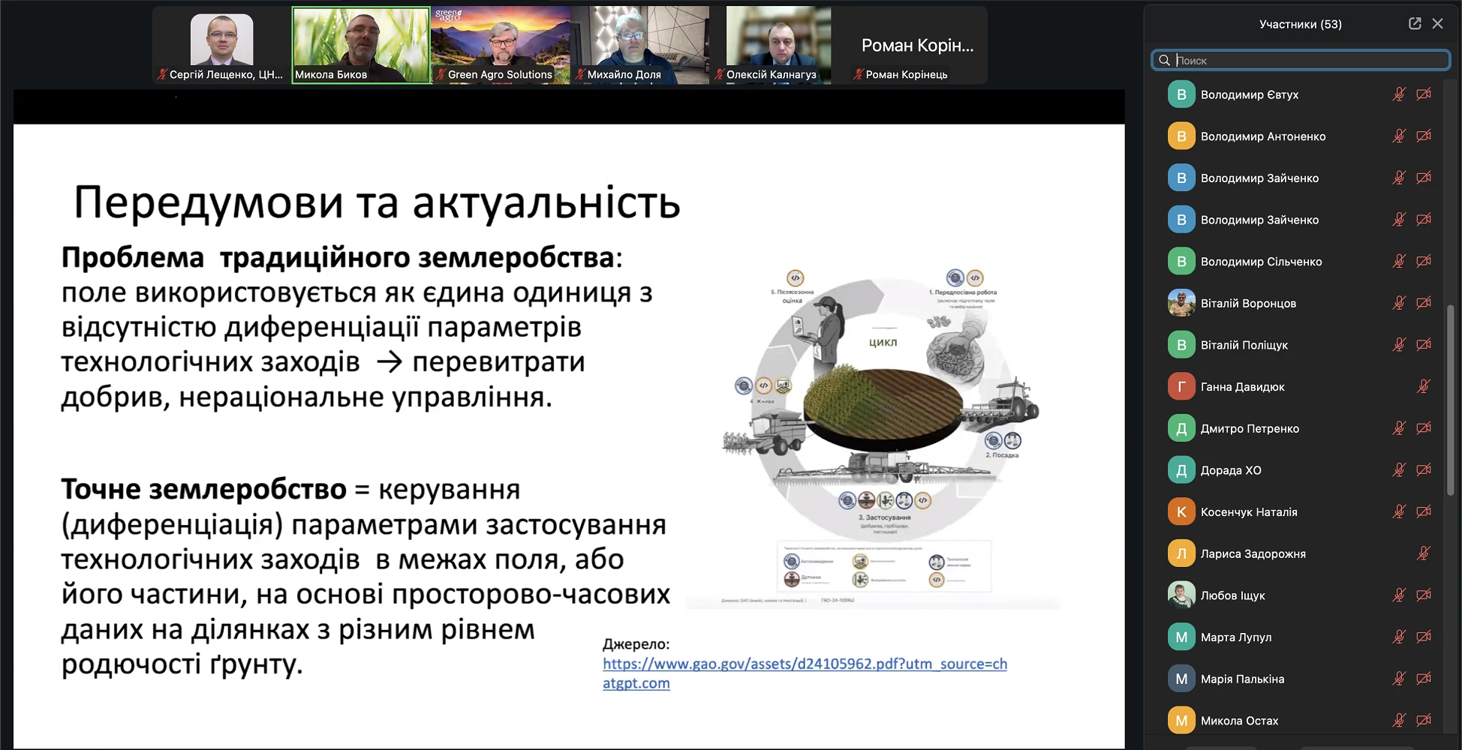
Task: Click microphone icon for Марта Лупул
Action: pos(1399,637)
